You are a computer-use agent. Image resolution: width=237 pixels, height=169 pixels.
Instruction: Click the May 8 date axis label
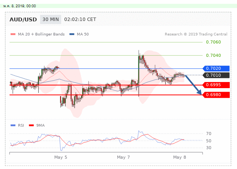pyautogui.click(x=180, y=158)
